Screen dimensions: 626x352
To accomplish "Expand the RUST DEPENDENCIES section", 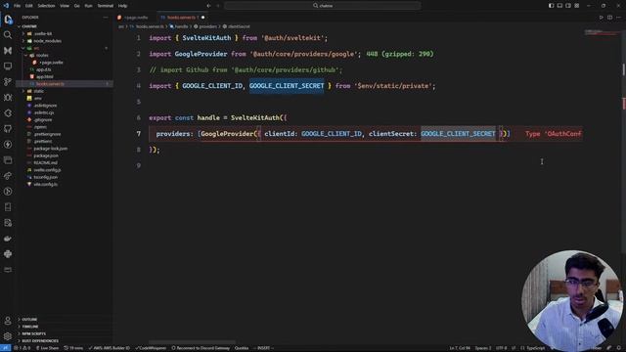I will coord(40,341).
